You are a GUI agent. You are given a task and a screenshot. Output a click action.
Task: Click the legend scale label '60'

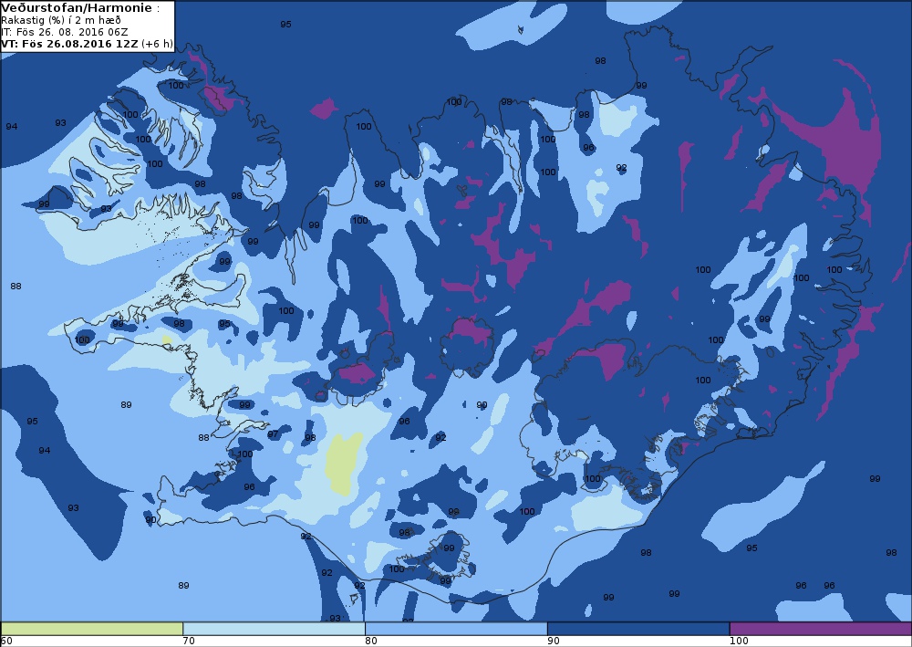[x=6, y=642]
